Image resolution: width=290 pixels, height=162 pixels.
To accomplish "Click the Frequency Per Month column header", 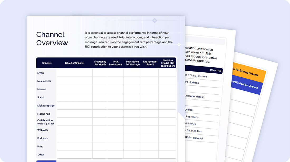I will pyautogui.click(x=100, y=63).
